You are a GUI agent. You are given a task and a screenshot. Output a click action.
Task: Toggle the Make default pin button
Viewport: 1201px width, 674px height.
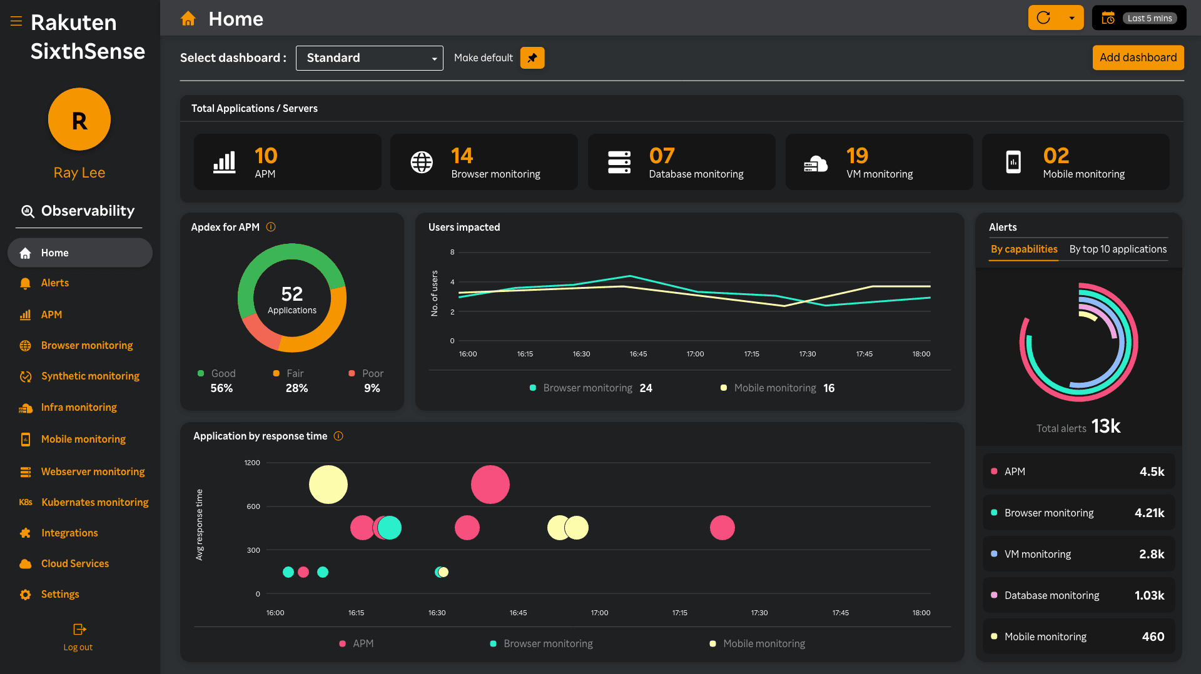coord(532,58)
